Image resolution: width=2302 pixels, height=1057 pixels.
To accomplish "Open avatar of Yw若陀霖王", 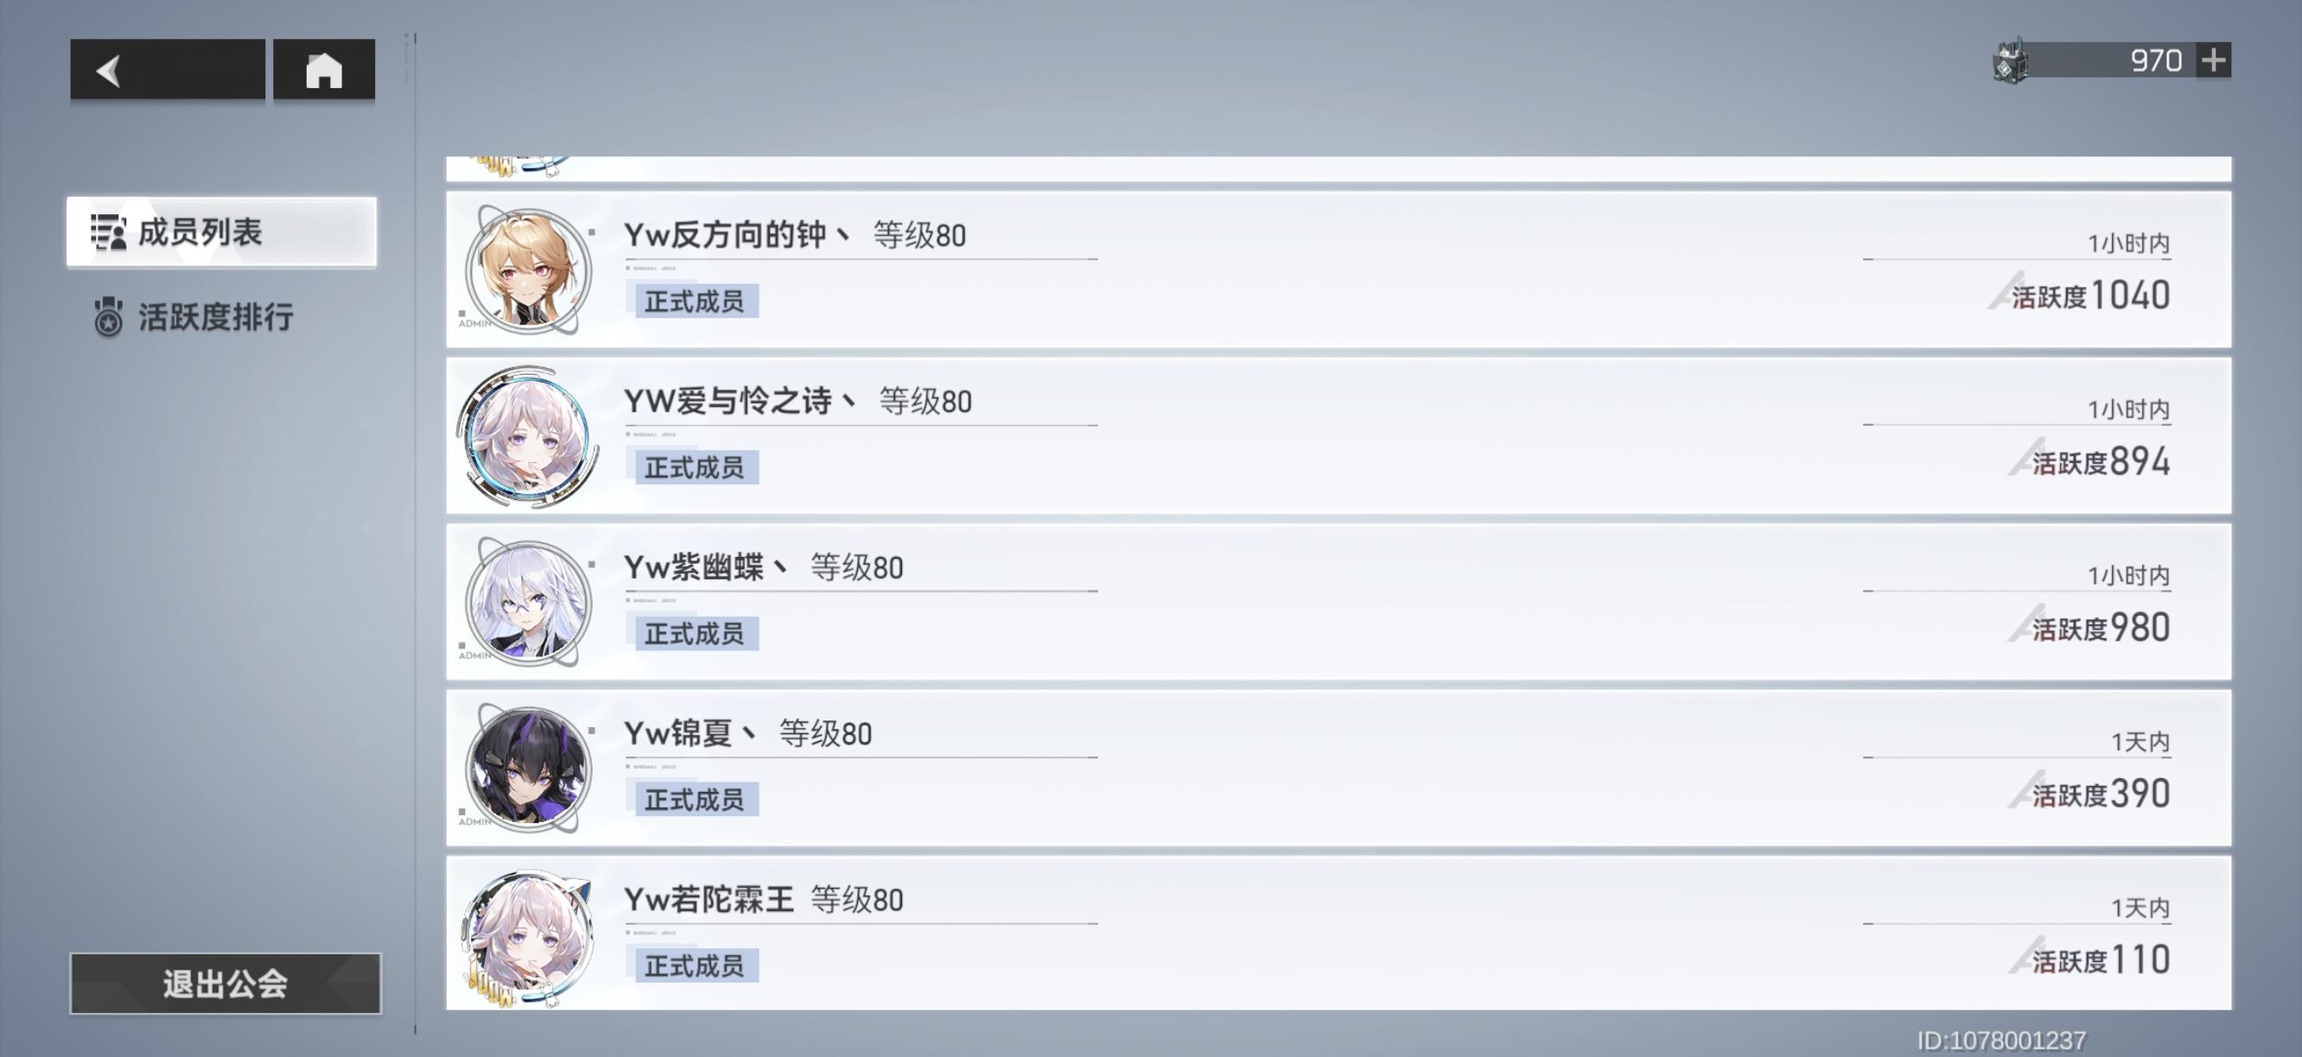I will pyautogui.click(x=528, y=934).
